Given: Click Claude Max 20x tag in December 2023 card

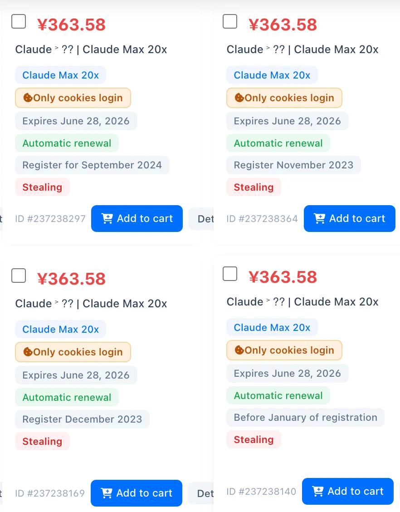Looking at the screenshot, I should click(61, 329).
